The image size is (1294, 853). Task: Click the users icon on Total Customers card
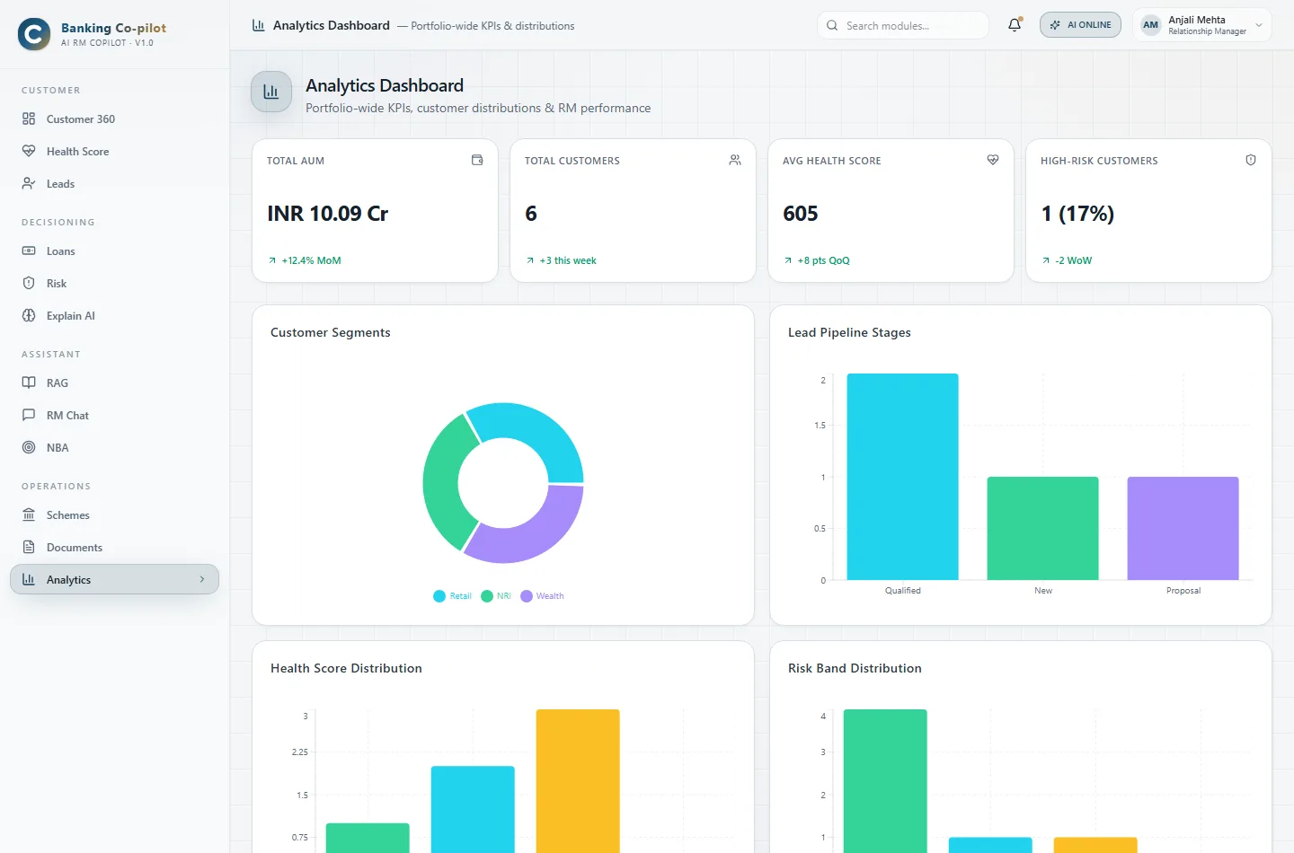(735, 160)
